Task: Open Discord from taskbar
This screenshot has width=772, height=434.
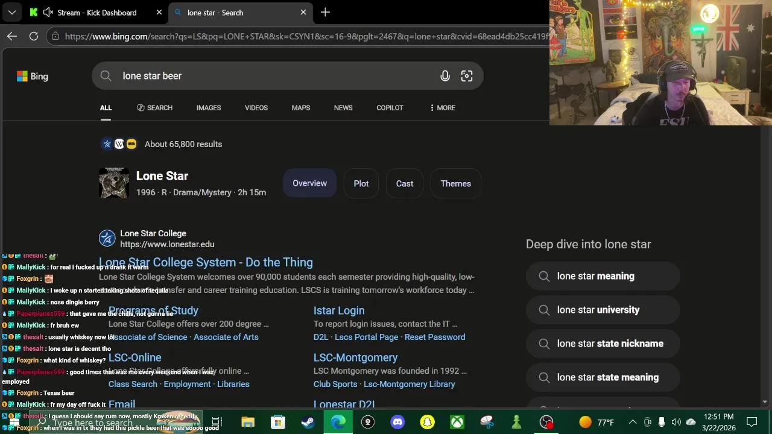Action: tap(397, 422)
